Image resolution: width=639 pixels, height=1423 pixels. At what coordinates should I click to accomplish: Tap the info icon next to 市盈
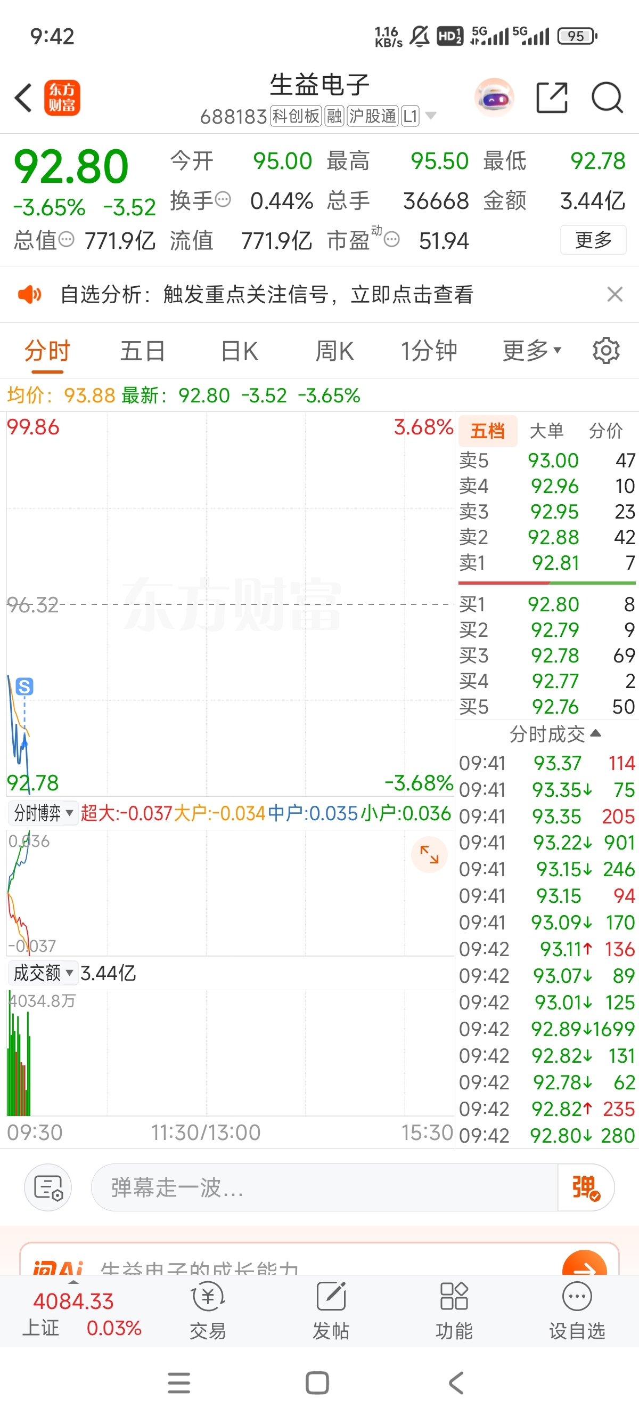391,239
